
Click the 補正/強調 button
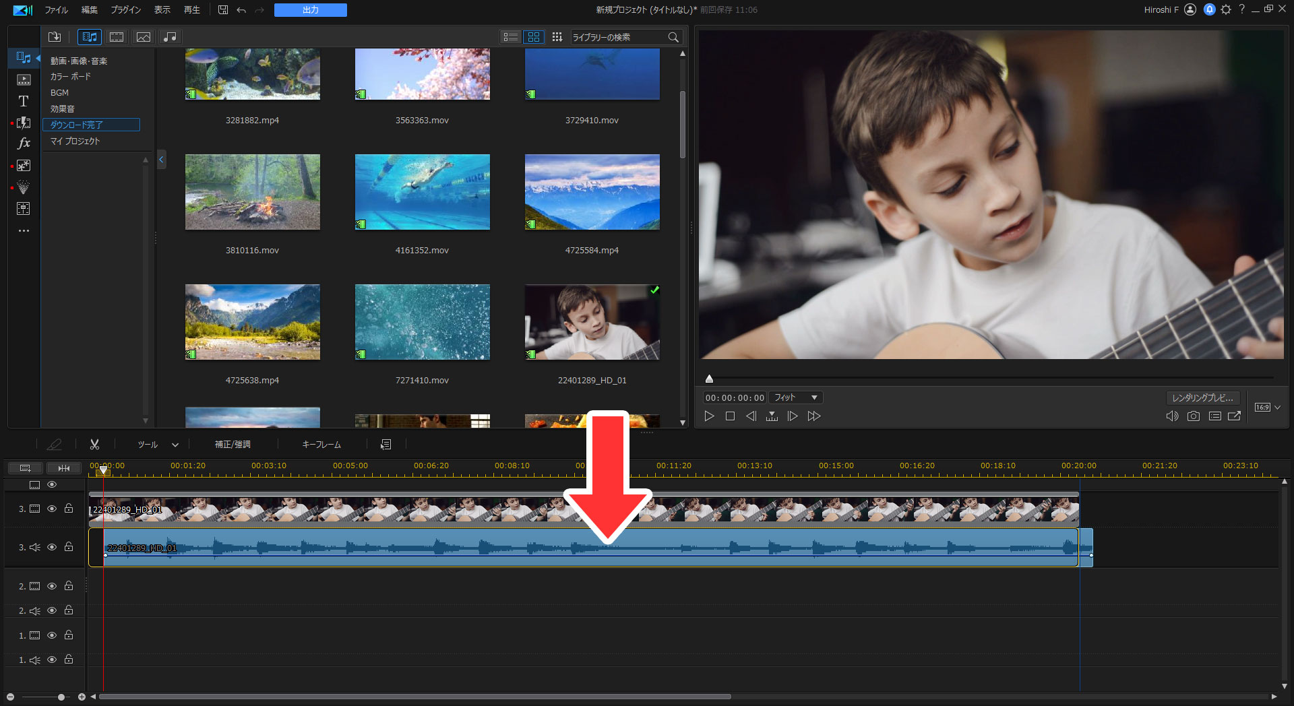click(x=233, y=445)
